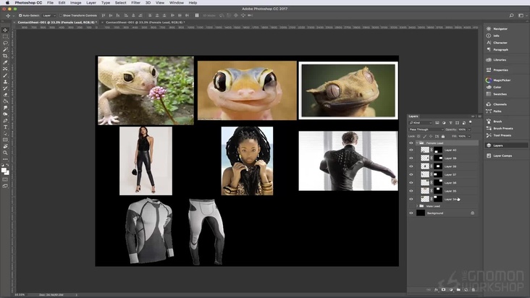This screenshot has width=530, height=298.
Task: Open the Filter menu
Action: coord(136,3)
